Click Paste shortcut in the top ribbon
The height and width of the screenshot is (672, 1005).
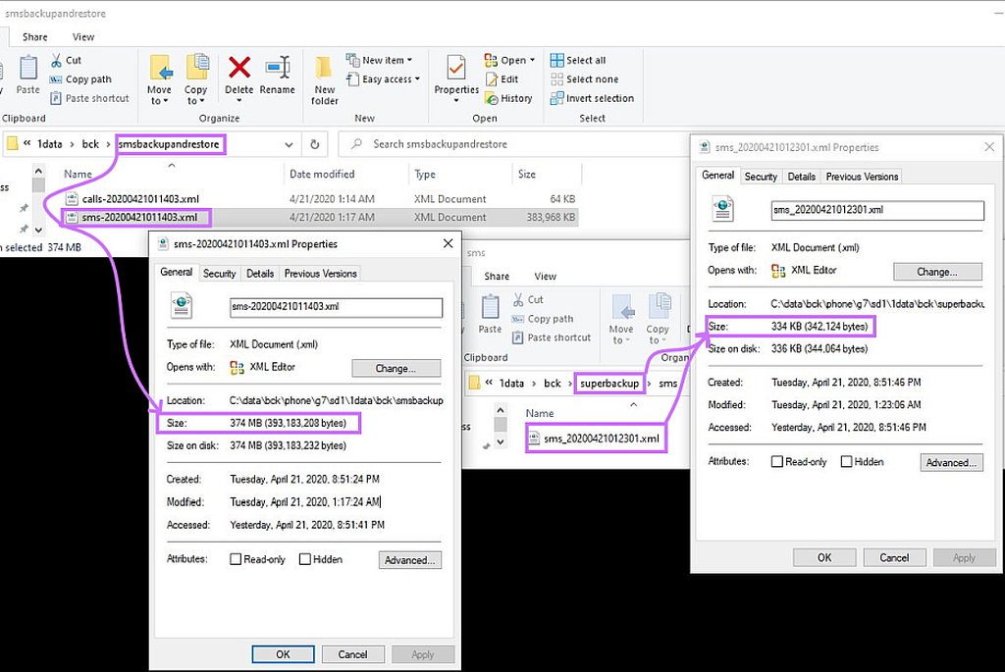tap(89, 98)
